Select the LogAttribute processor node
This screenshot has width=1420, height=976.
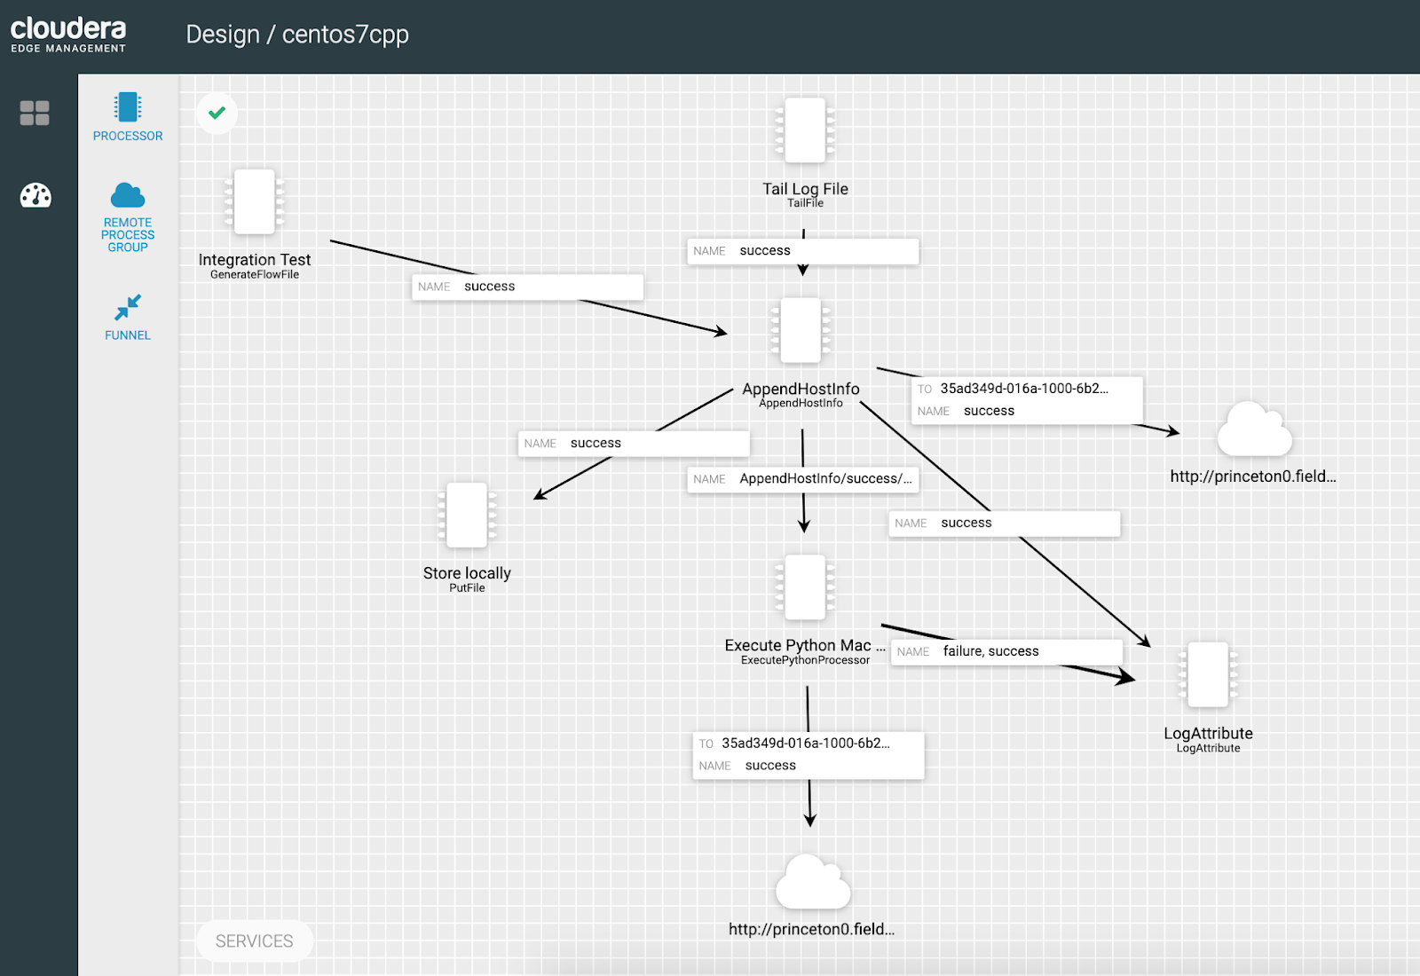tap(1207, 676)
